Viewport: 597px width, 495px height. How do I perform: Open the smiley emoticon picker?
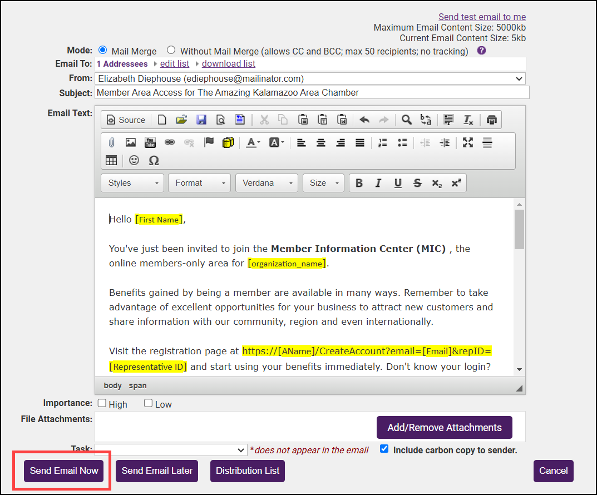134,160
